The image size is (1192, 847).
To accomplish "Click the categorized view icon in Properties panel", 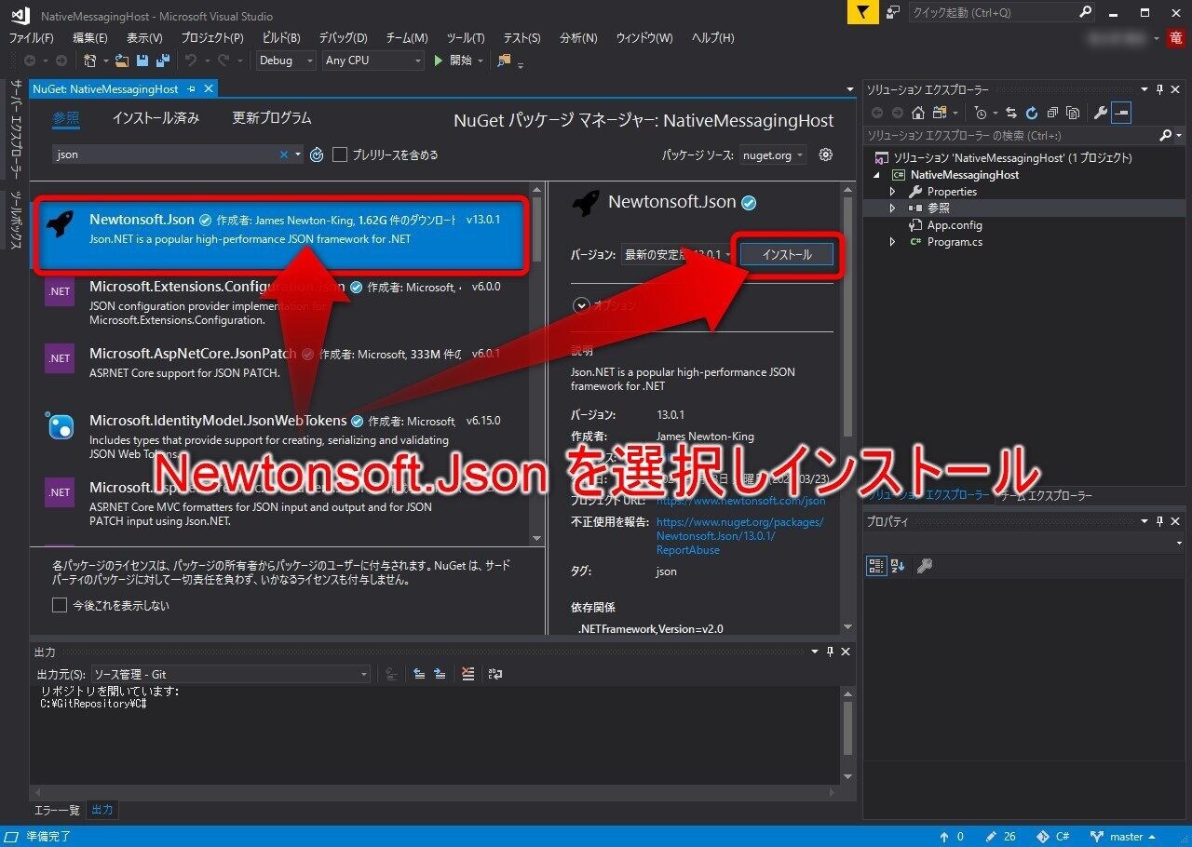I will [876, 565].
